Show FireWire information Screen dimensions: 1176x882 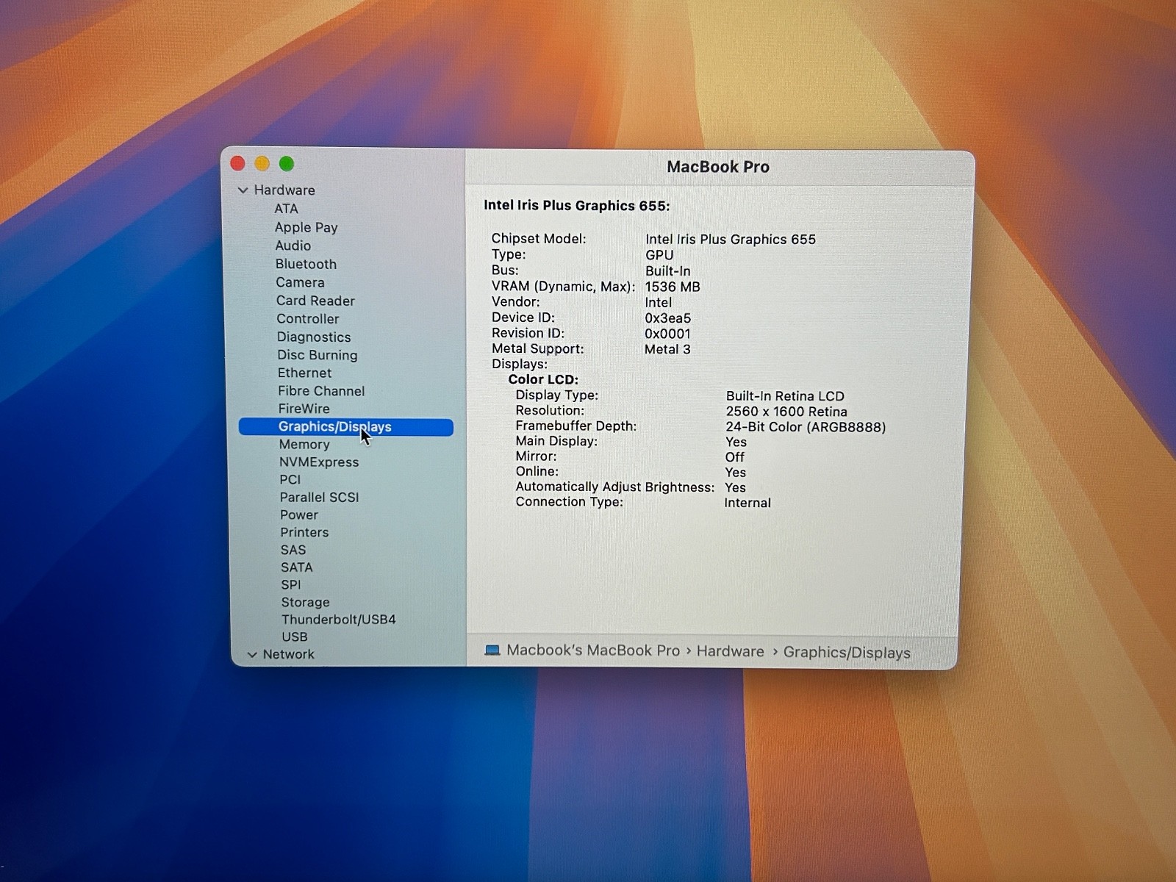point(304,409)
